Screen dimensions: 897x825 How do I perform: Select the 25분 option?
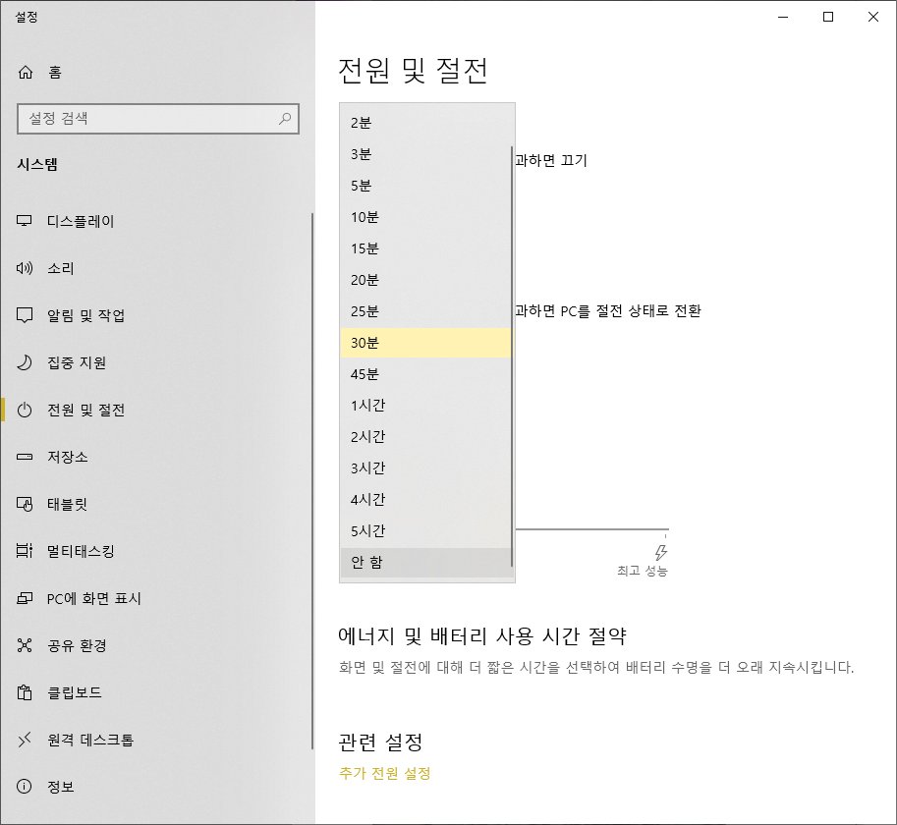coord(425,311)
